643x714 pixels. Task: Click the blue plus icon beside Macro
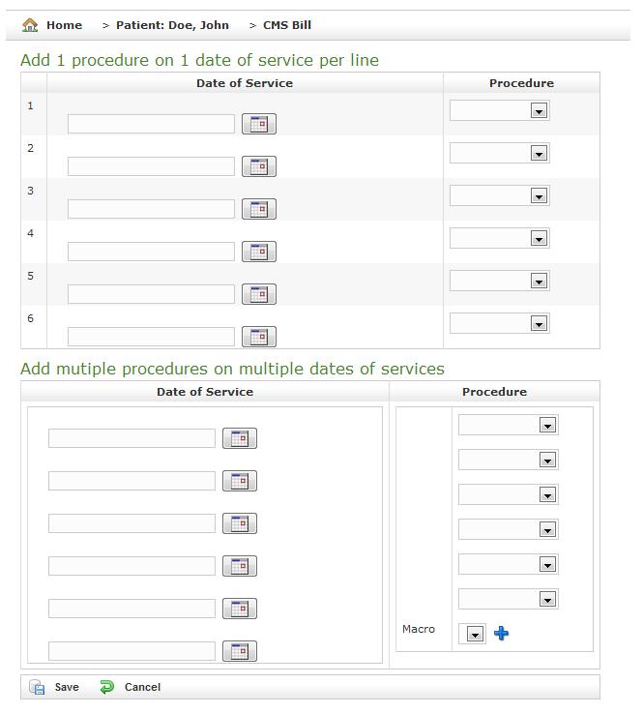pyautogui.click(x=501, y=633)
